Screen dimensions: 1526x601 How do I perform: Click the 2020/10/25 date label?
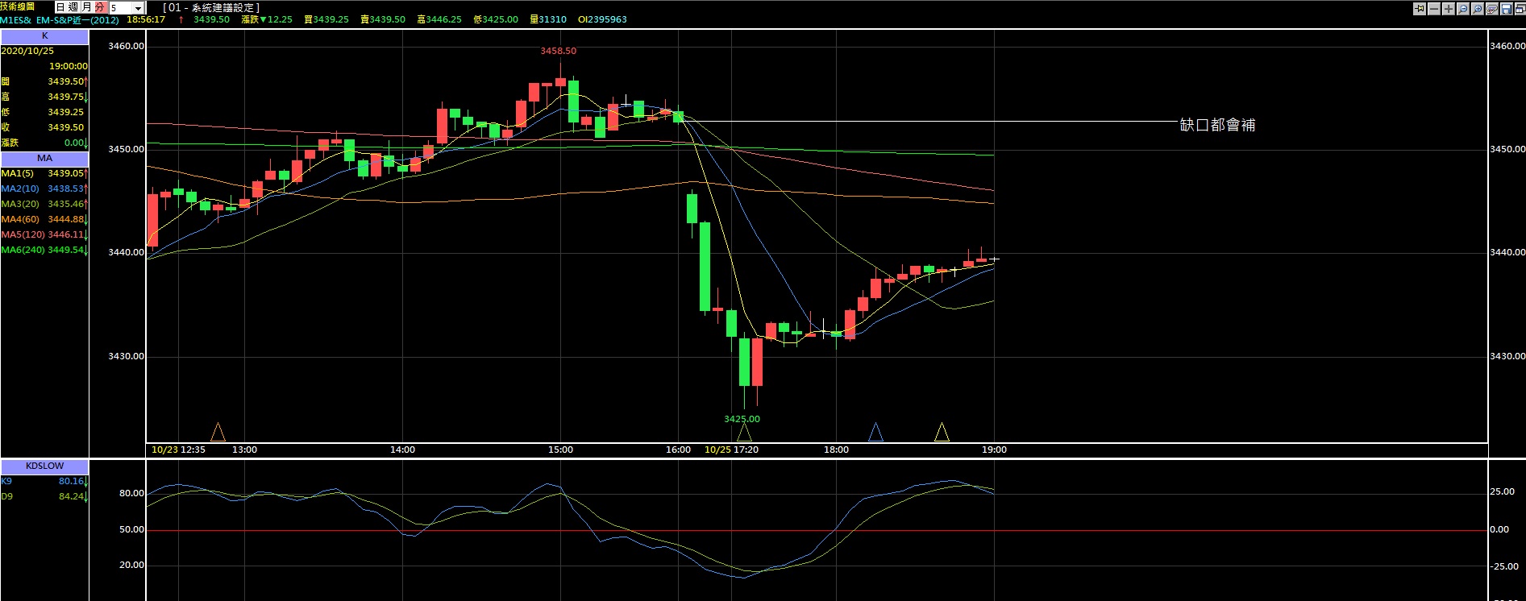(27, 51)
